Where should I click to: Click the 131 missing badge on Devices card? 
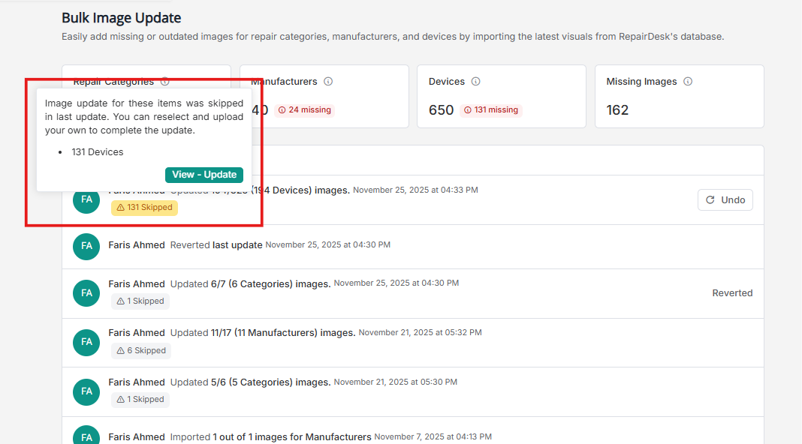pos(491,109)
